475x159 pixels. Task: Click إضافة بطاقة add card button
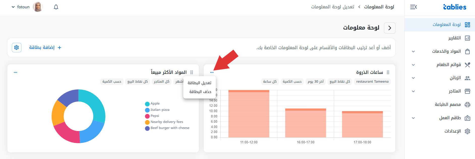tap(45, 47)
